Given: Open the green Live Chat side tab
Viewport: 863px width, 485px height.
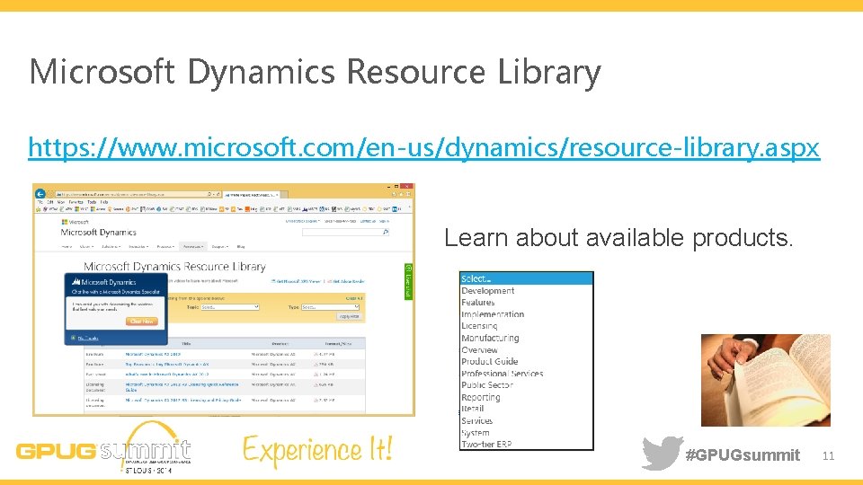Looking at the screenshot, I should [408, 281].
